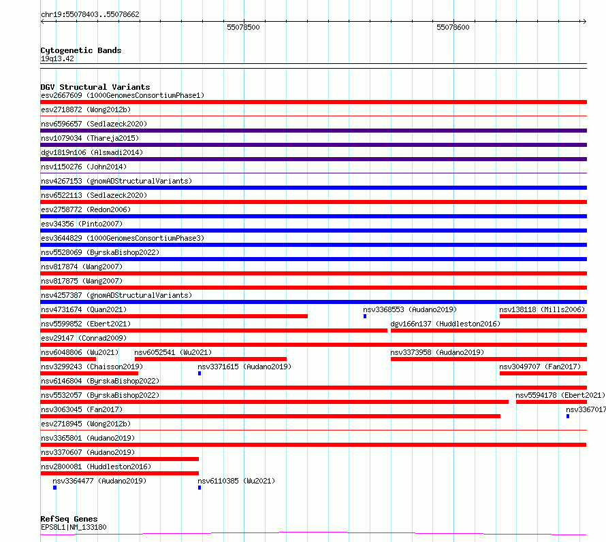This screenshot has height=542, width=606.
Task: Click the 19q13.42 band label
Action: point(57,58)
